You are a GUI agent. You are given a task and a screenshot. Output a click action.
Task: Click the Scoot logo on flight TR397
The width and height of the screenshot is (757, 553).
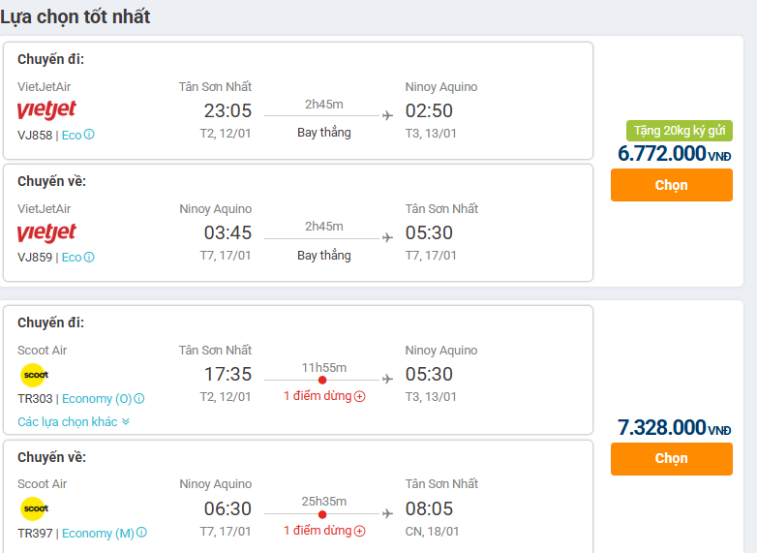point(34,508)
